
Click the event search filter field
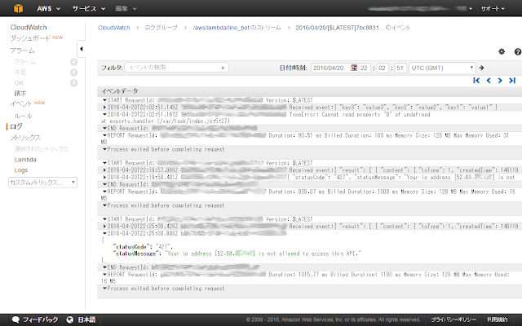point(176,68)
